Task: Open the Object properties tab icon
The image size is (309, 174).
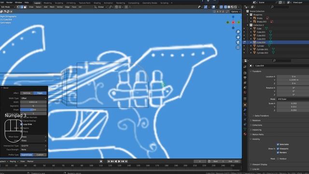Action: pyautogui.click(x=245, y=104)
